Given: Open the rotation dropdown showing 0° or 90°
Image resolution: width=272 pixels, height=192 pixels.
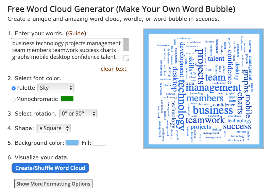Looking at the screenshot, I should click(x=78, y=114).
